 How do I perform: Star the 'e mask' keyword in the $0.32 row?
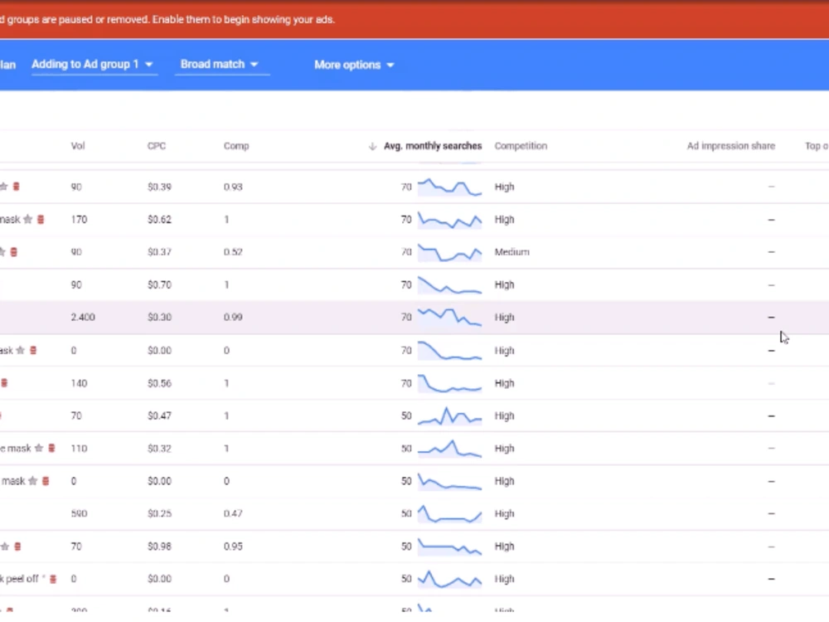pos(39,449)
